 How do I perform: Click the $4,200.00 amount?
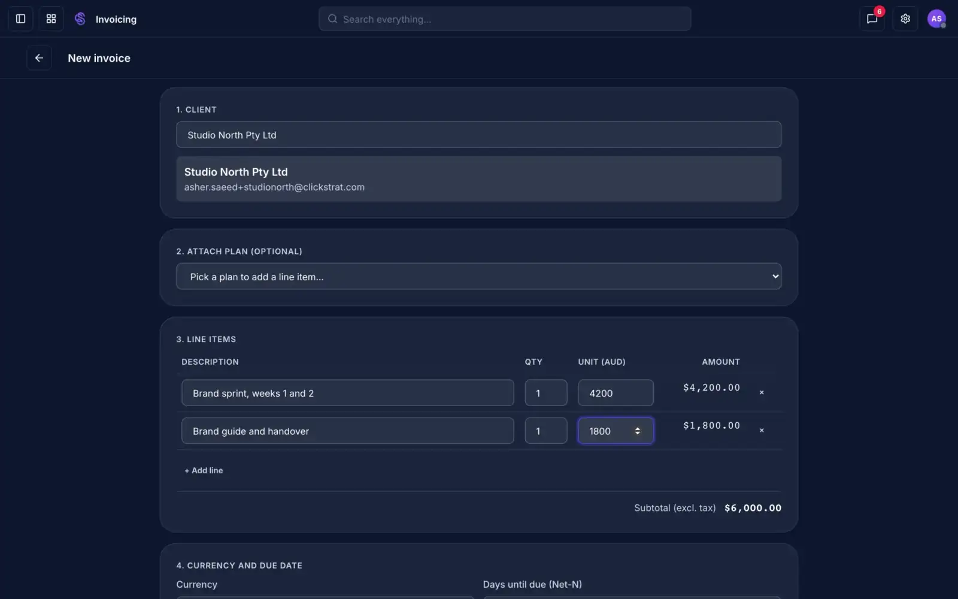712,388
